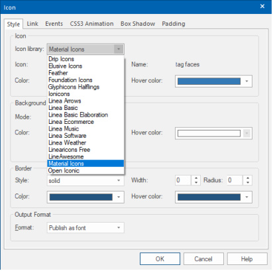Viewport: 273px width, 271px height.
Task: Increase the border Width value
Action: 196,178
